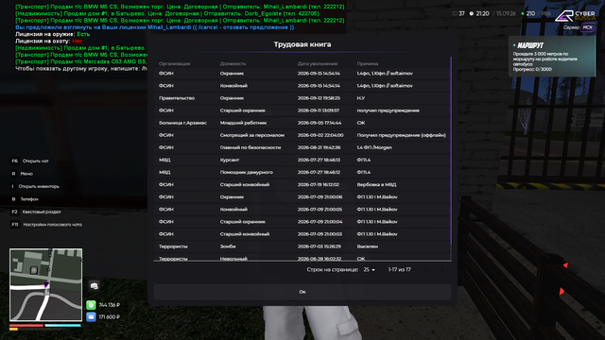
Task: Click the date 2026-09-11 13:09:57
Action: (319, 110)
